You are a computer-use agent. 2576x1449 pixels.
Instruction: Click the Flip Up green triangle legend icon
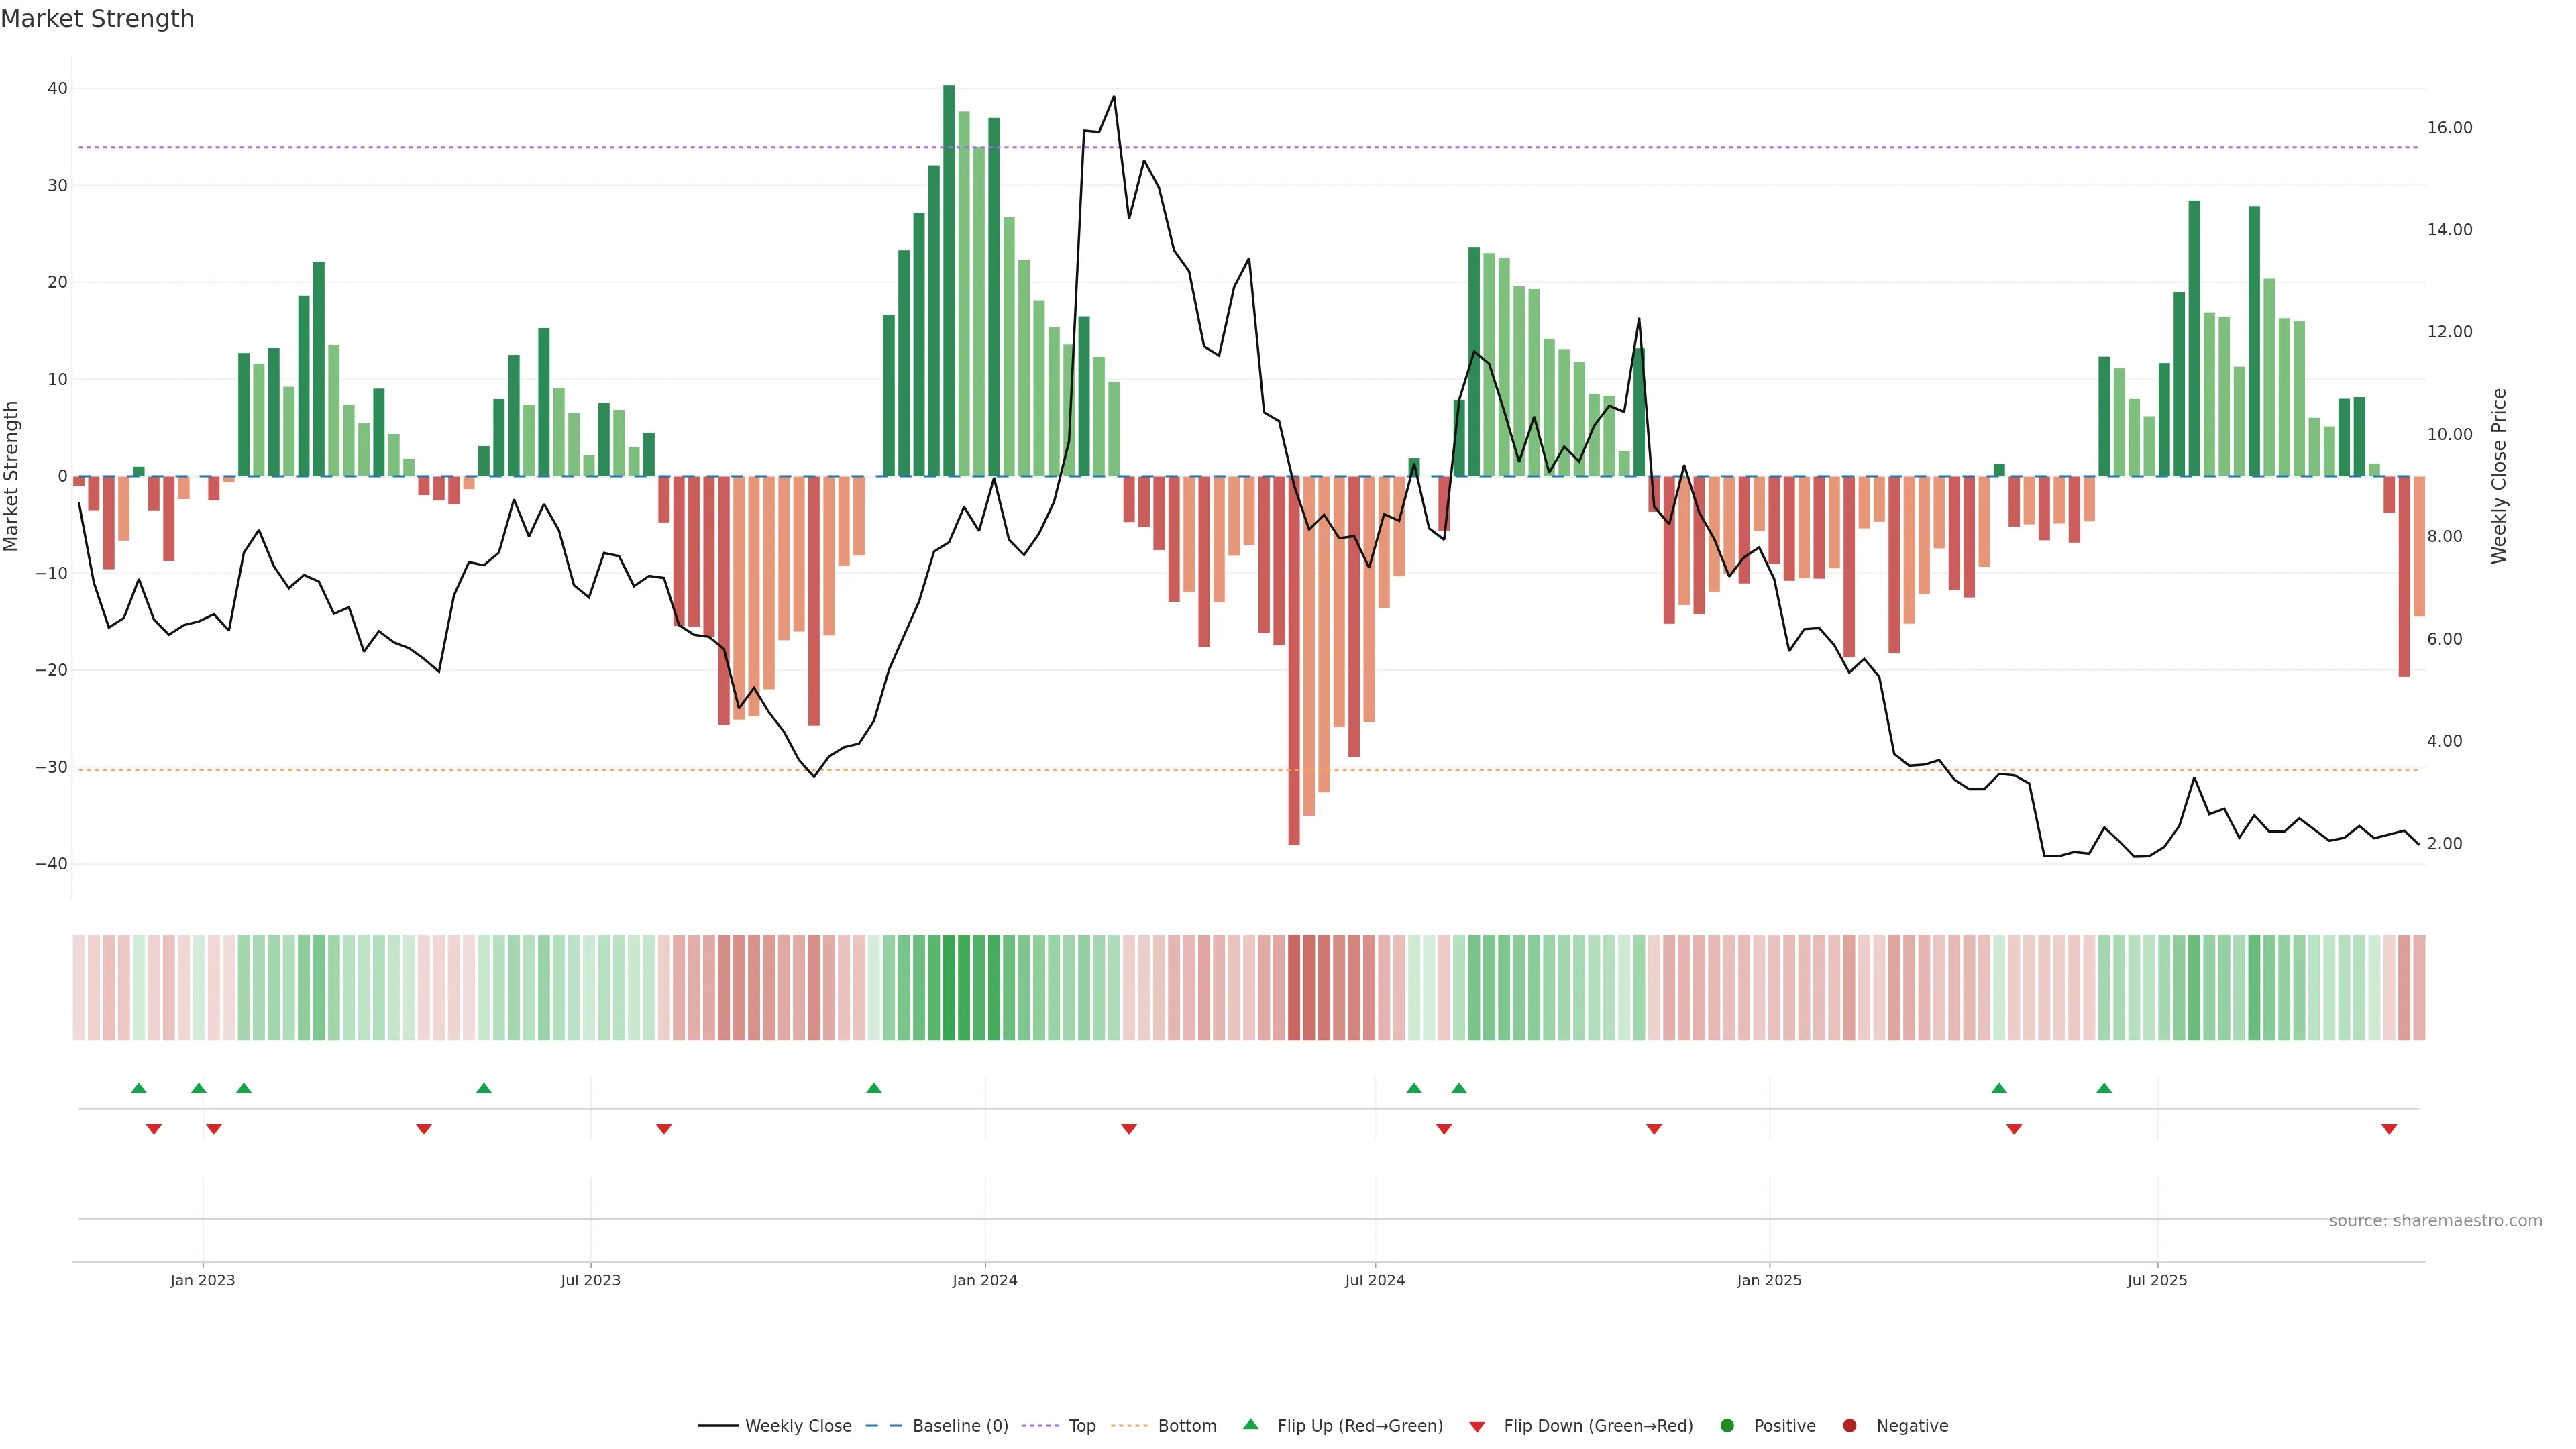(1250, 1424)
